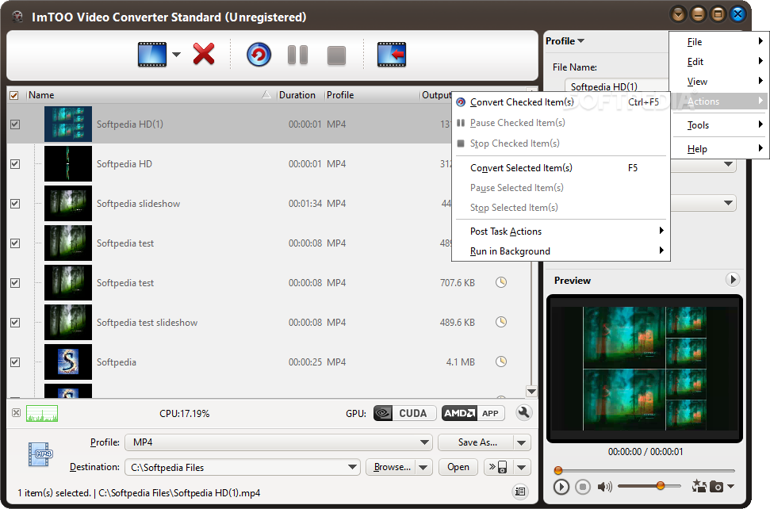Image resolution: width=770 pixels, height=509 pixels.
Task: Uncheck the Softpedia test 707.6 KB checkbox
Action: 15,283
